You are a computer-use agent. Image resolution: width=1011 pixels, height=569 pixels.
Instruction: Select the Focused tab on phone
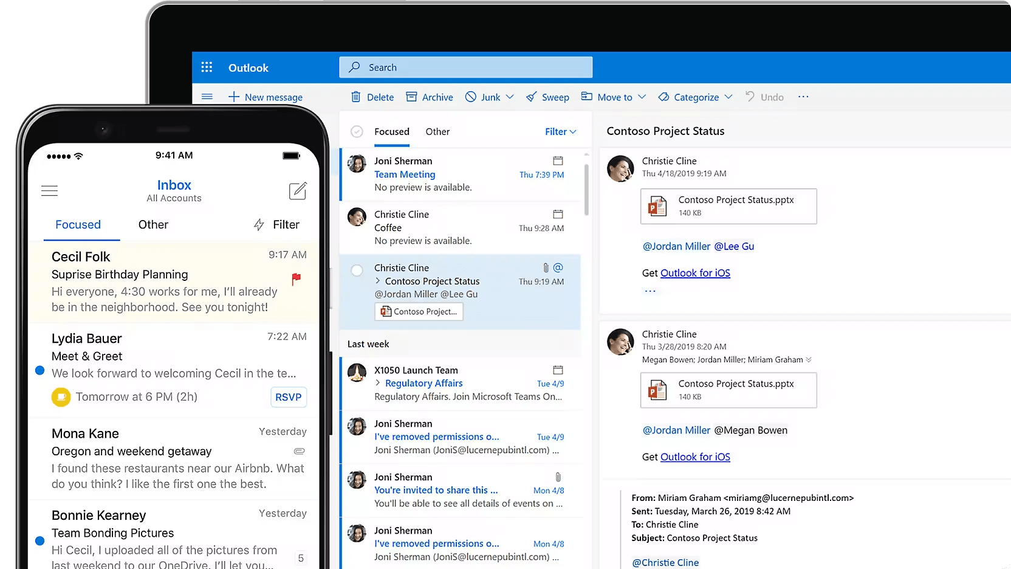click(78, 224)
